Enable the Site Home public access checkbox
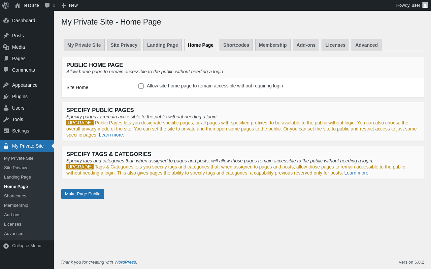Viewport: 431px width, 269px height. point(141,86)
